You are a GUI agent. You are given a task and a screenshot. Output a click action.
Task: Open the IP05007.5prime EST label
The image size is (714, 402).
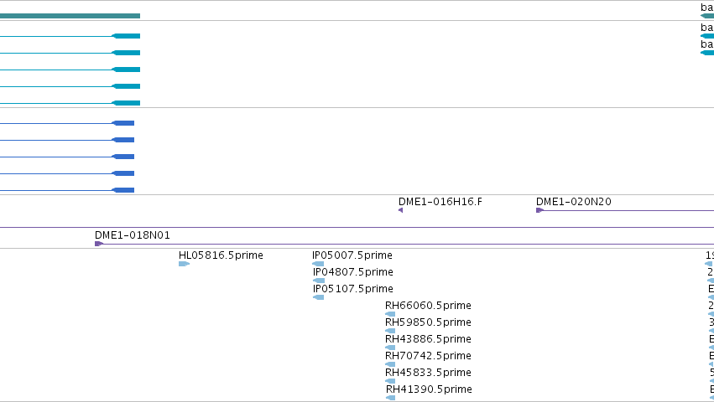352,255
